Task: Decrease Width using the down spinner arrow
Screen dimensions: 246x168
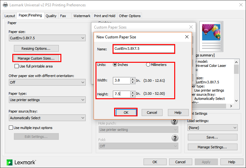Action: pyautogui.click(x=133, y=82)
